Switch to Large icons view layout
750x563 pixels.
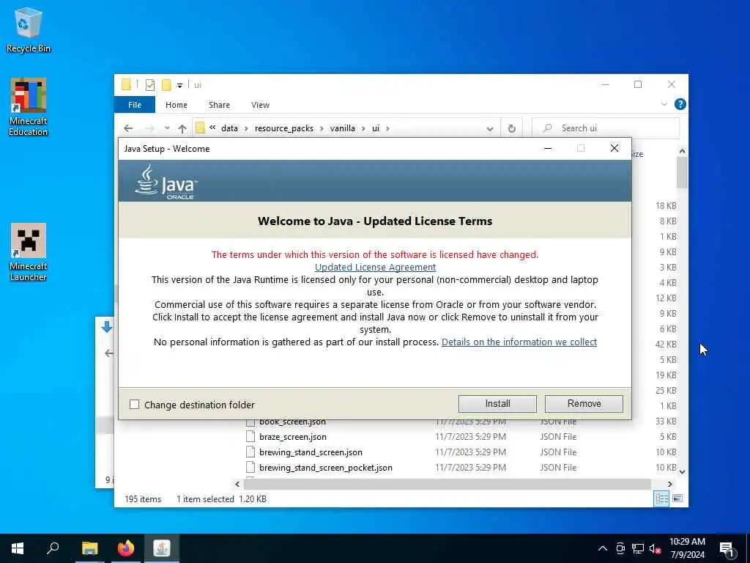coord(677,498)
